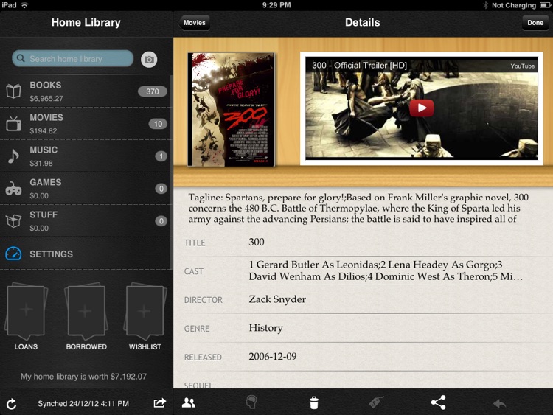The width and height of the screenshot is (553, 415).
Task: Tap the people loan icon in toolbar
Action: (x=188, y=402)
